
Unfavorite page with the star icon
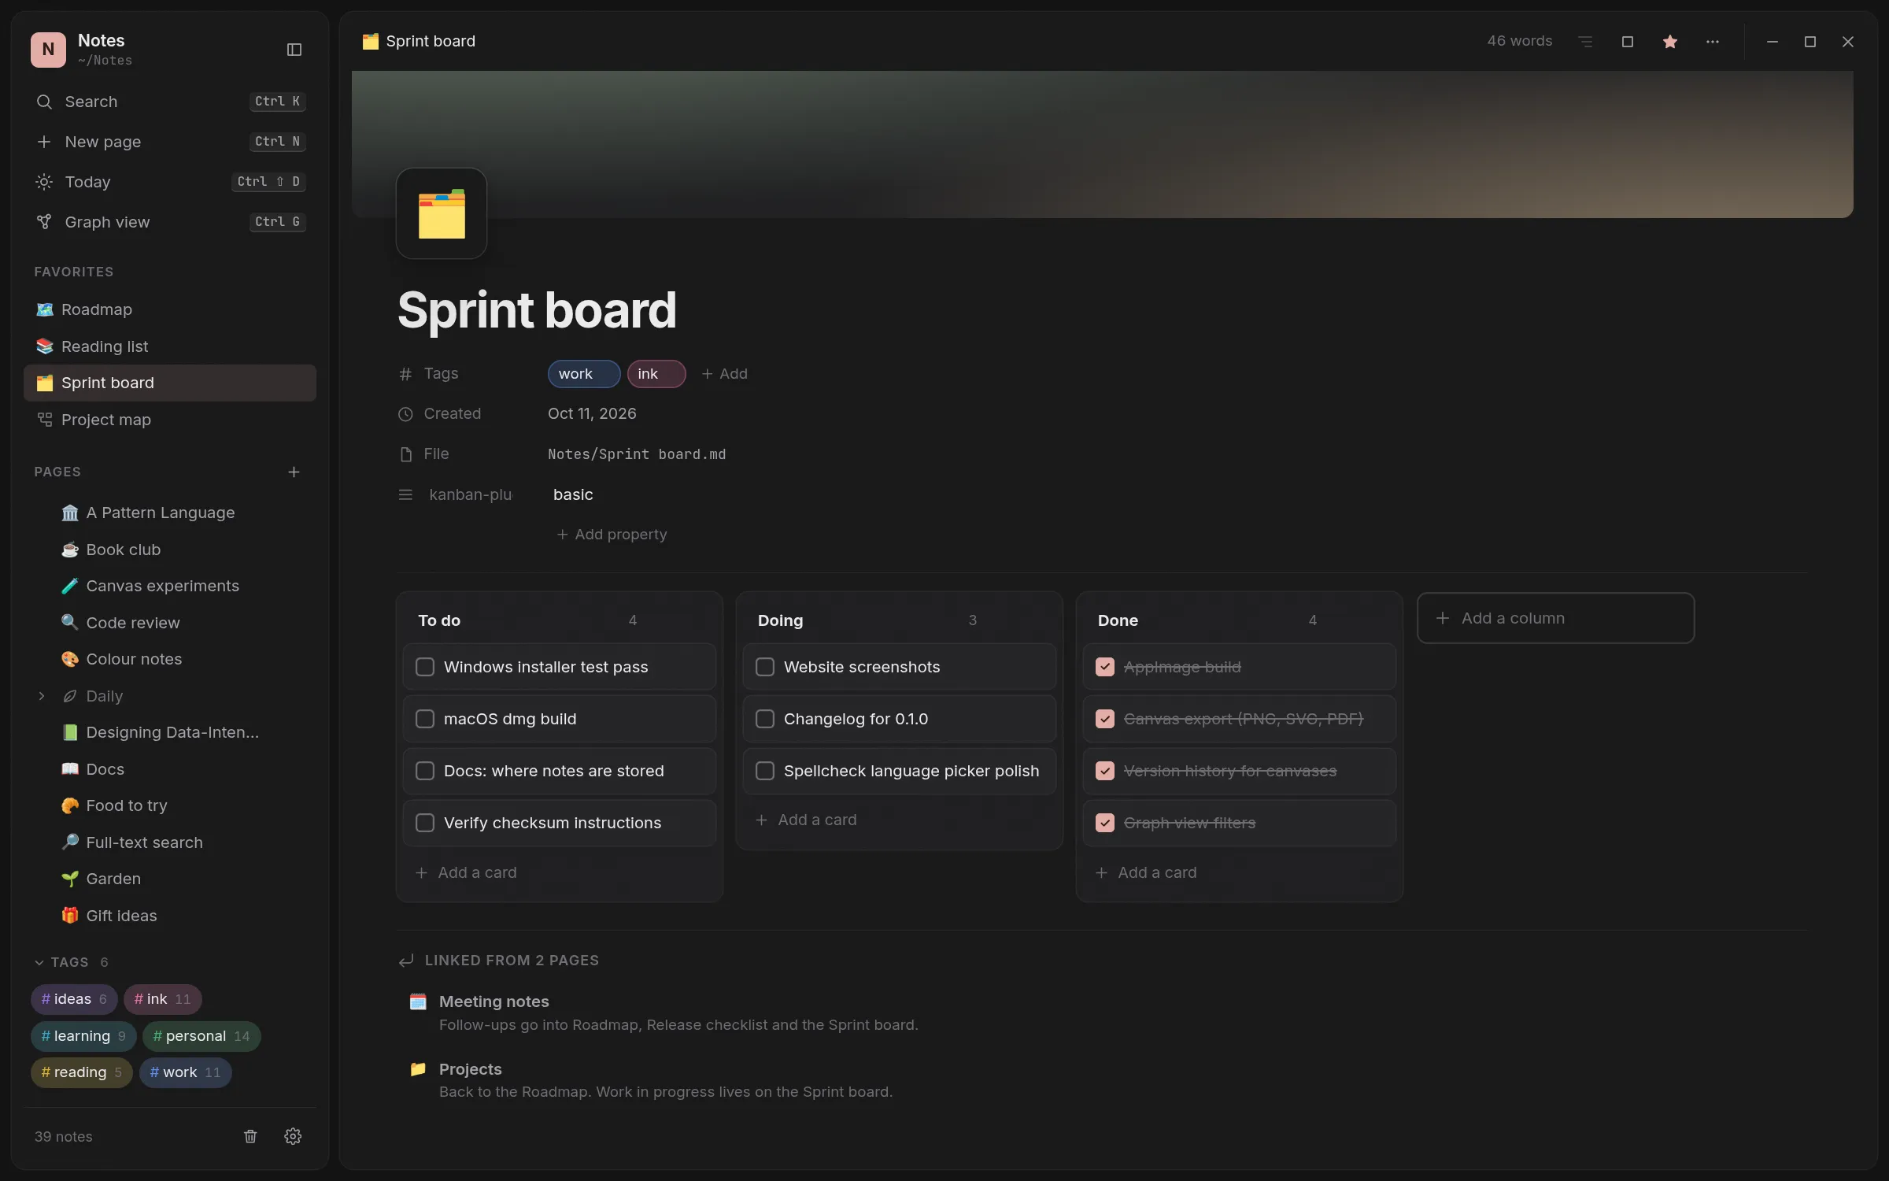click(1670, 42)
